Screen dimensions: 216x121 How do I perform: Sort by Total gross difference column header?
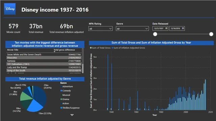pos(64,50)
